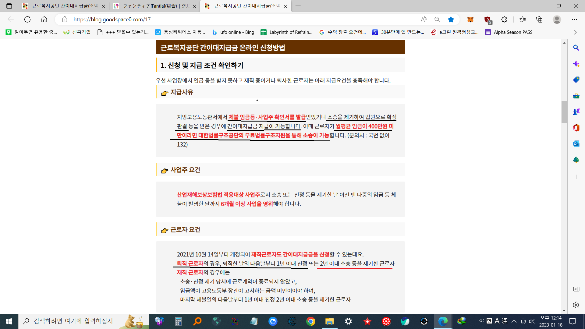
Task: Open Settings and more ellipsis menu
Action: point(574,19)
